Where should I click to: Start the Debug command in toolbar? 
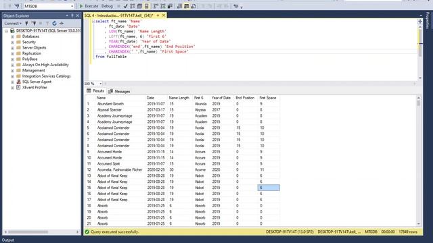click(x=107, y=6)
